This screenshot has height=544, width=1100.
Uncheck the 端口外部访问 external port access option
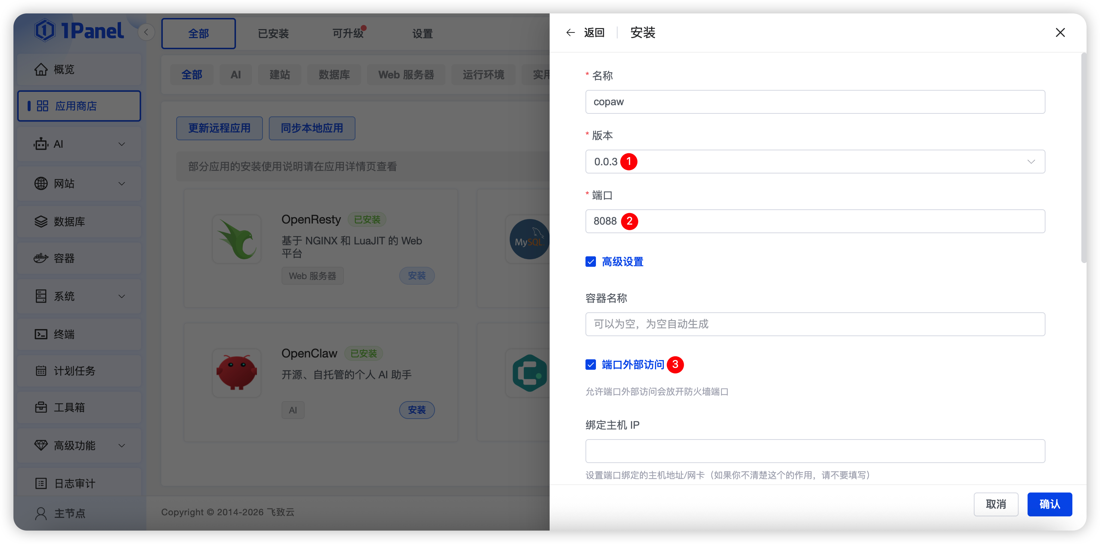click(591, 365)
